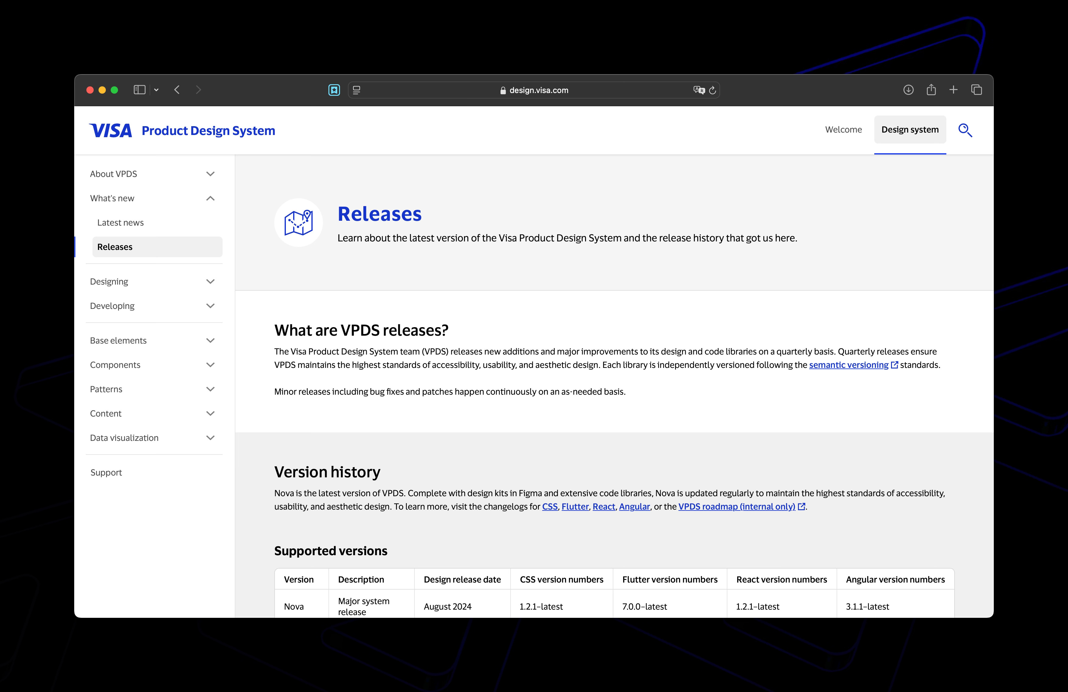Image resolution: width=1068 pixels, height=692 pixels.
Task: Open a new tab with the plus icon
Action: coord(954,90)
